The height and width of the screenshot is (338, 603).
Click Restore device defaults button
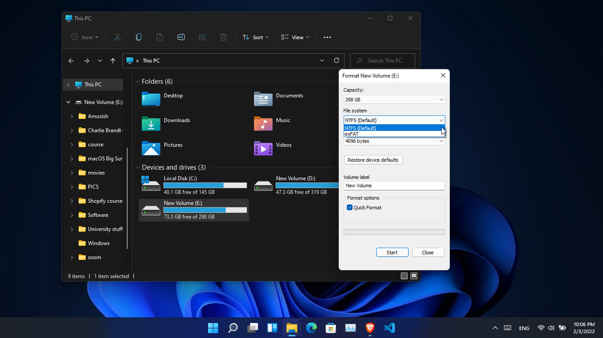373,160
